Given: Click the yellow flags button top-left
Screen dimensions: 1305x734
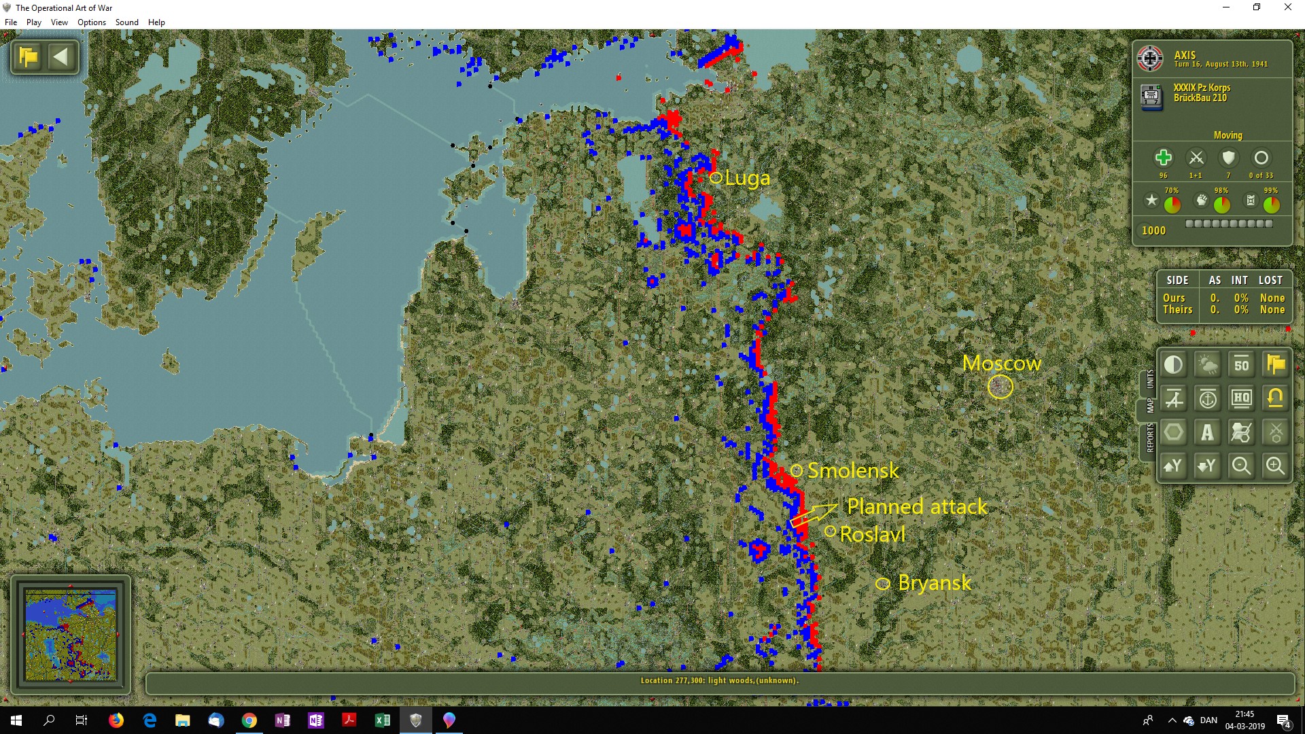Looking at the screenshot, I should pos(29,57).
